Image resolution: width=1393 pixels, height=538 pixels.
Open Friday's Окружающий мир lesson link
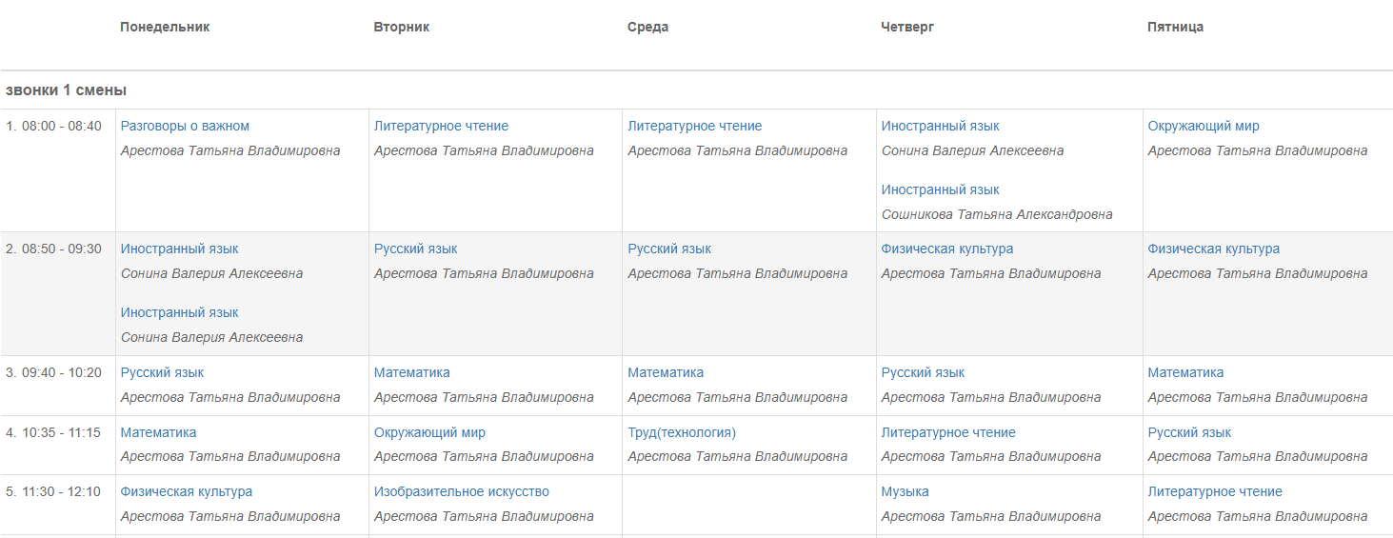pyautogui.click(x=1204, y=126)
